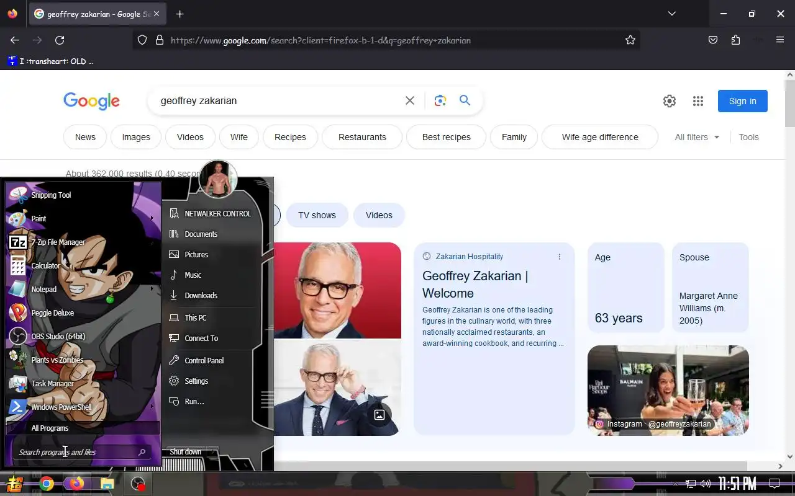Click the Firefox URL address bar
This screenshot has height=496, width=795.
(385, 40)
